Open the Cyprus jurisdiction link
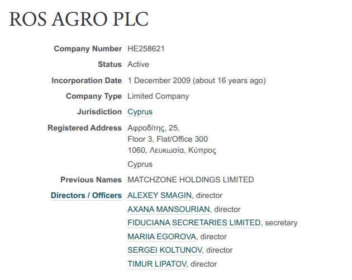 (x=140, y=112)
